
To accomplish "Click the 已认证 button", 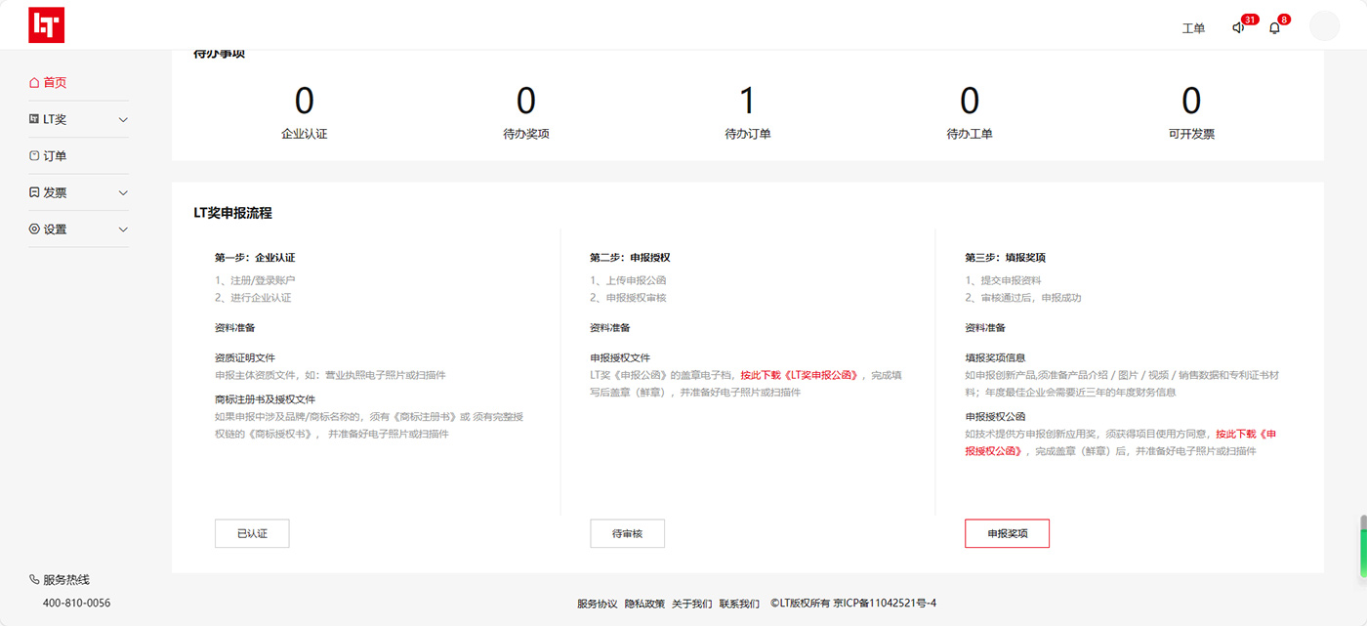I will 252,534.
